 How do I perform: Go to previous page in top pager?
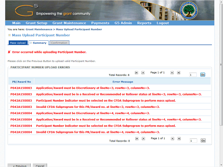[143, 73]
